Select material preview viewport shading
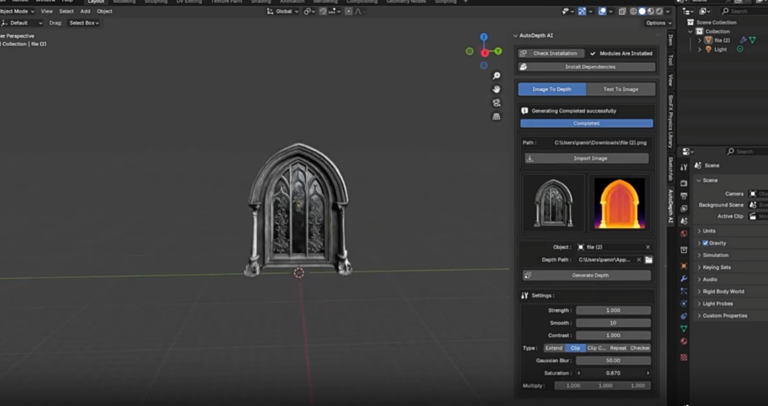This screenshot has width=768, height=406. click(x=651, y=11)
